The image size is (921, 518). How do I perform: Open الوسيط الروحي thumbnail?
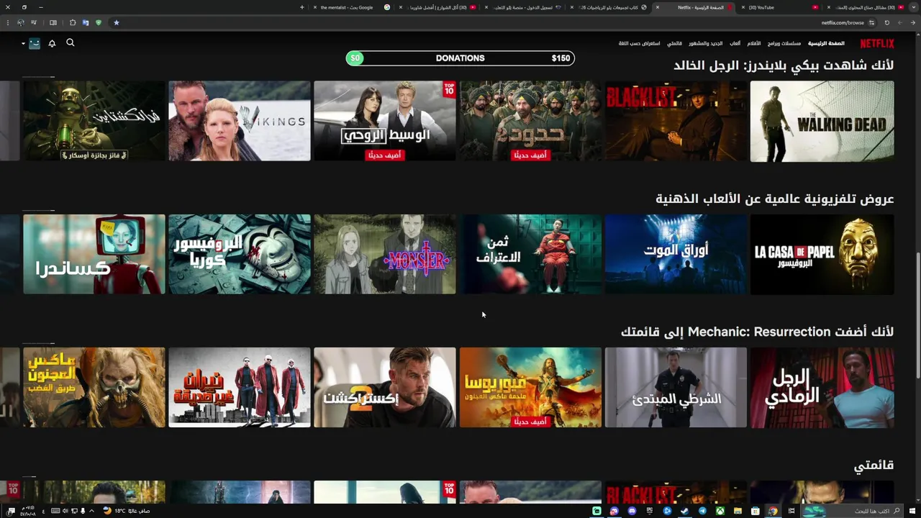point(385,121)
